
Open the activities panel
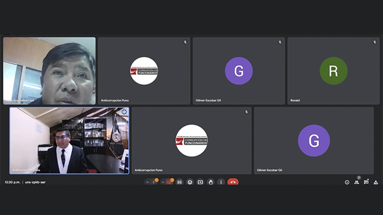click(376, 182)
